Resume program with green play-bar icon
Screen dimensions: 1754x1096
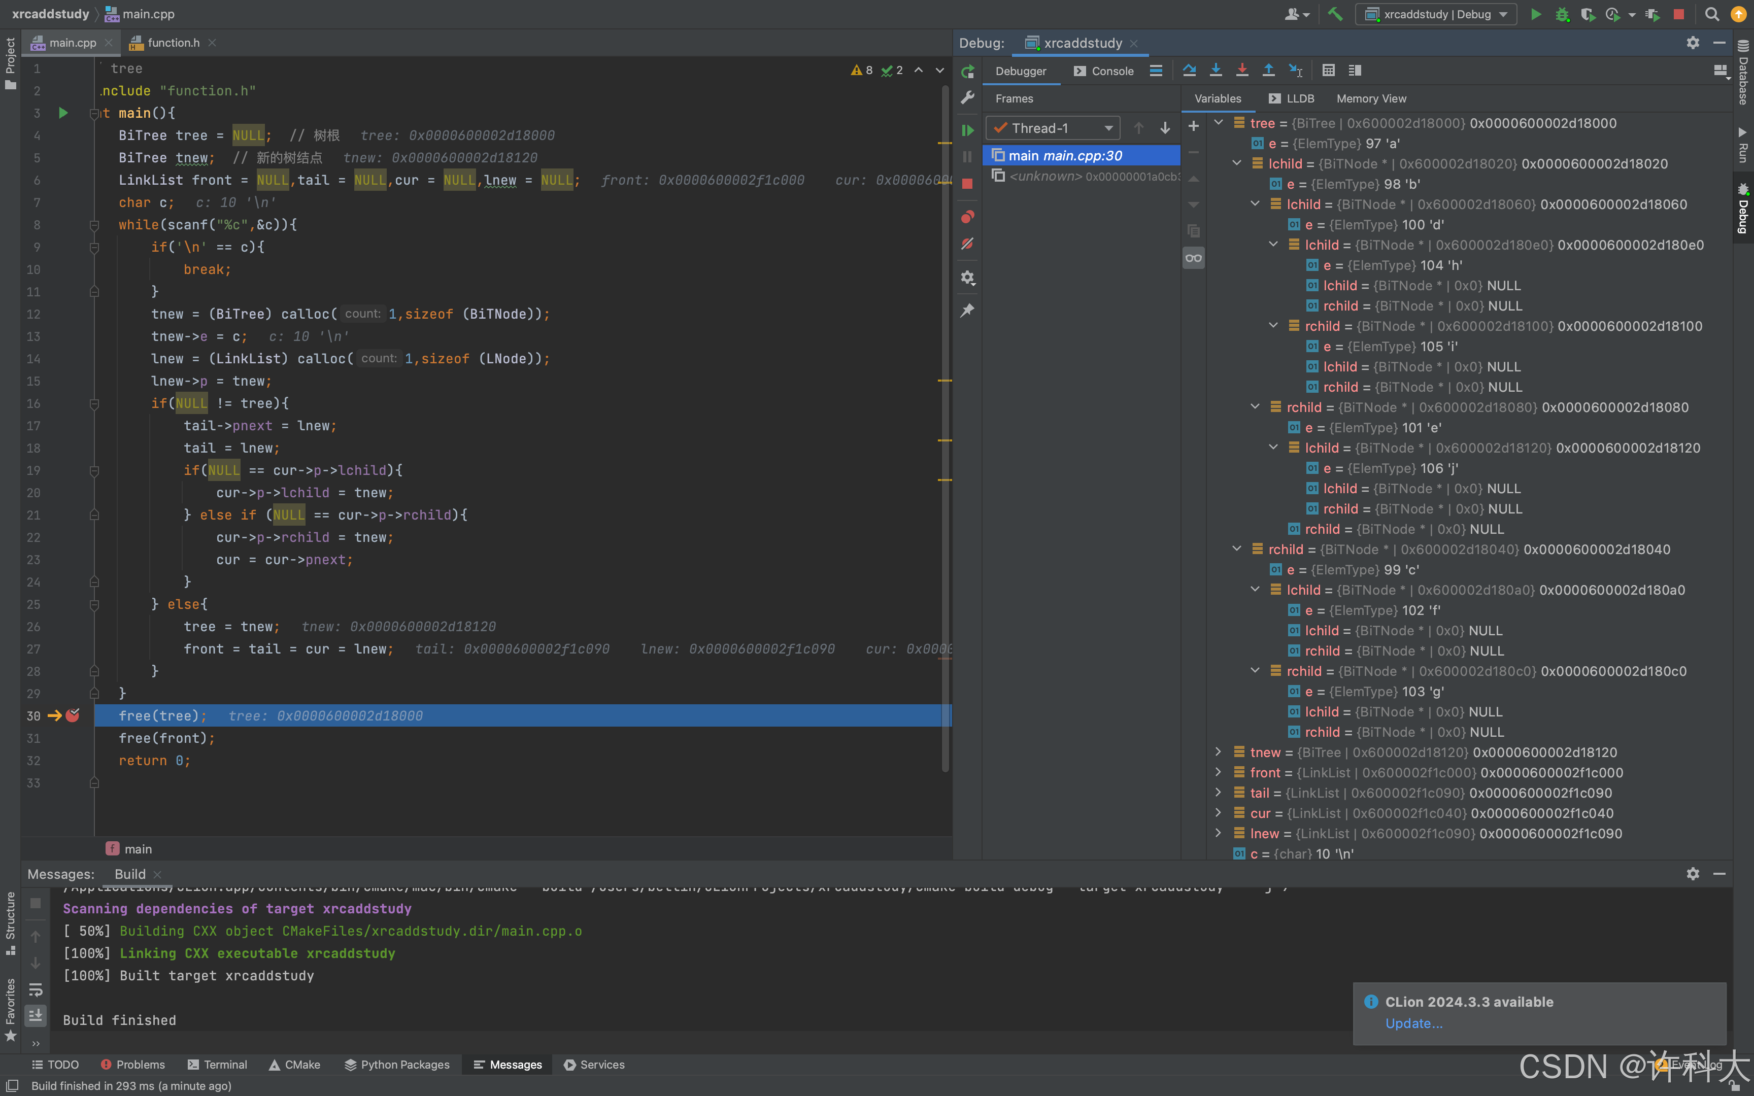pos(968,130)
